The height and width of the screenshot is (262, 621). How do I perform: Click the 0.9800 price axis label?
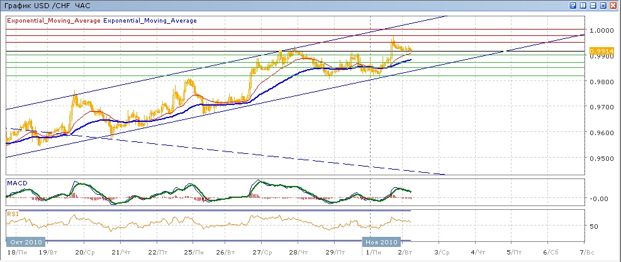[x=601, y=82]
